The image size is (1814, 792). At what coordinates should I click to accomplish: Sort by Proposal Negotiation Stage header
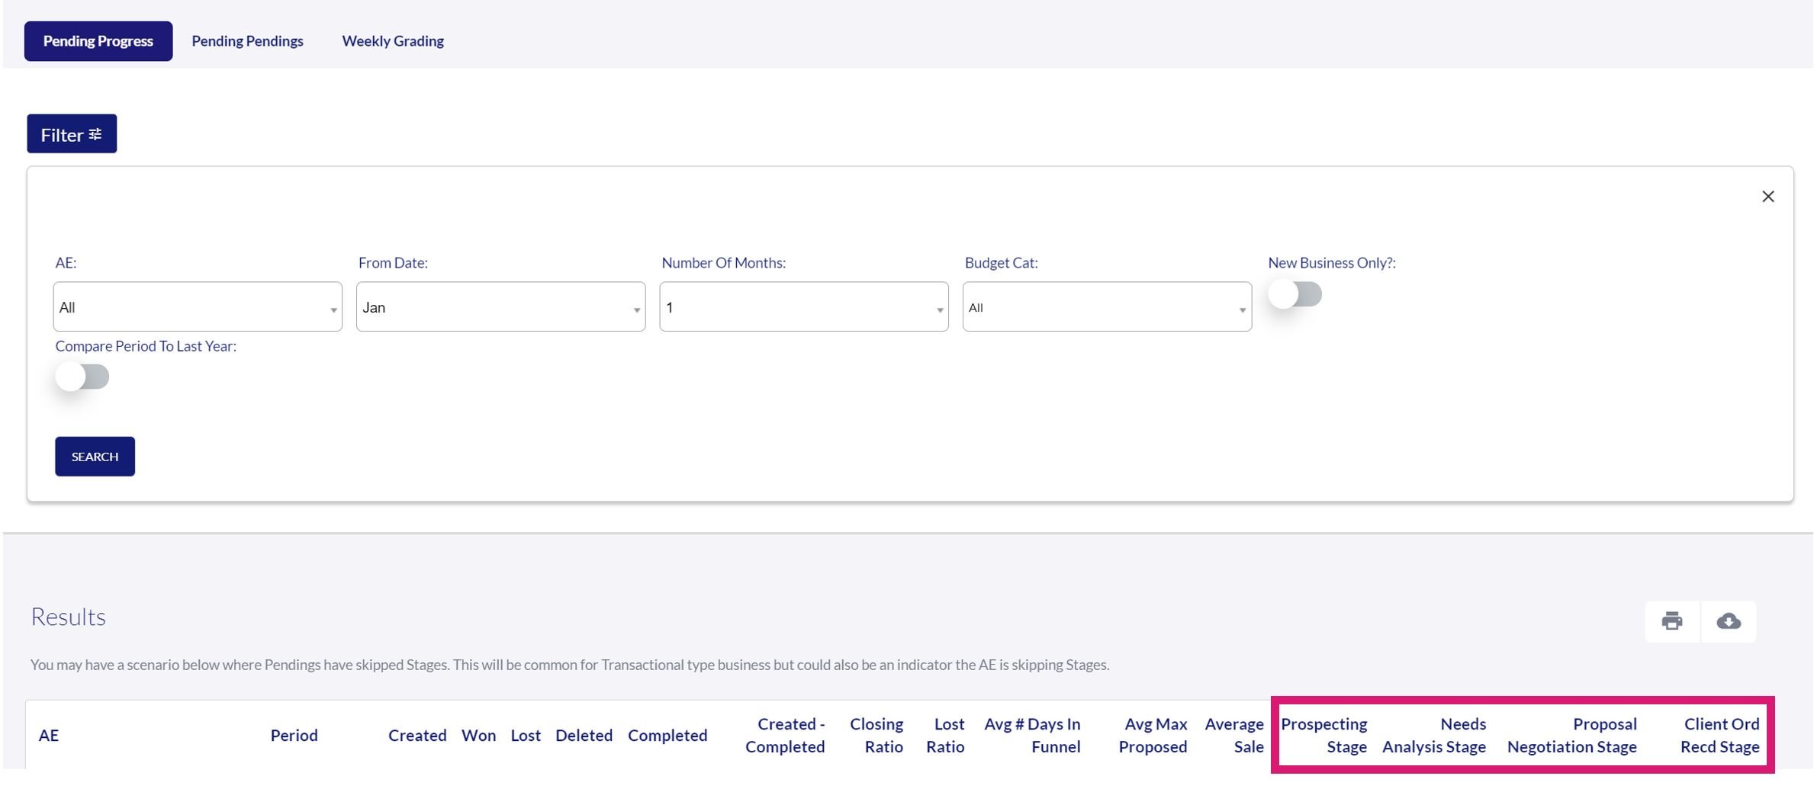point(1571,736)
